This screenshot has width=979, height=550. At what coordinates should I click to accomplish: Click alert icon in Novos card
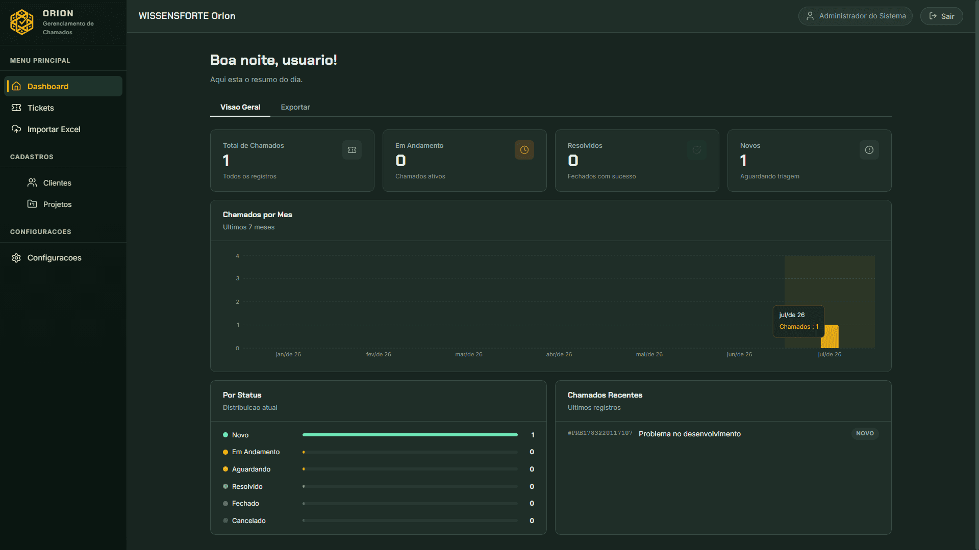(869, 150)
